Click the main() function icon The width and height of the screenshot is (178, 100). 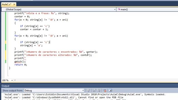click(119, 9)
